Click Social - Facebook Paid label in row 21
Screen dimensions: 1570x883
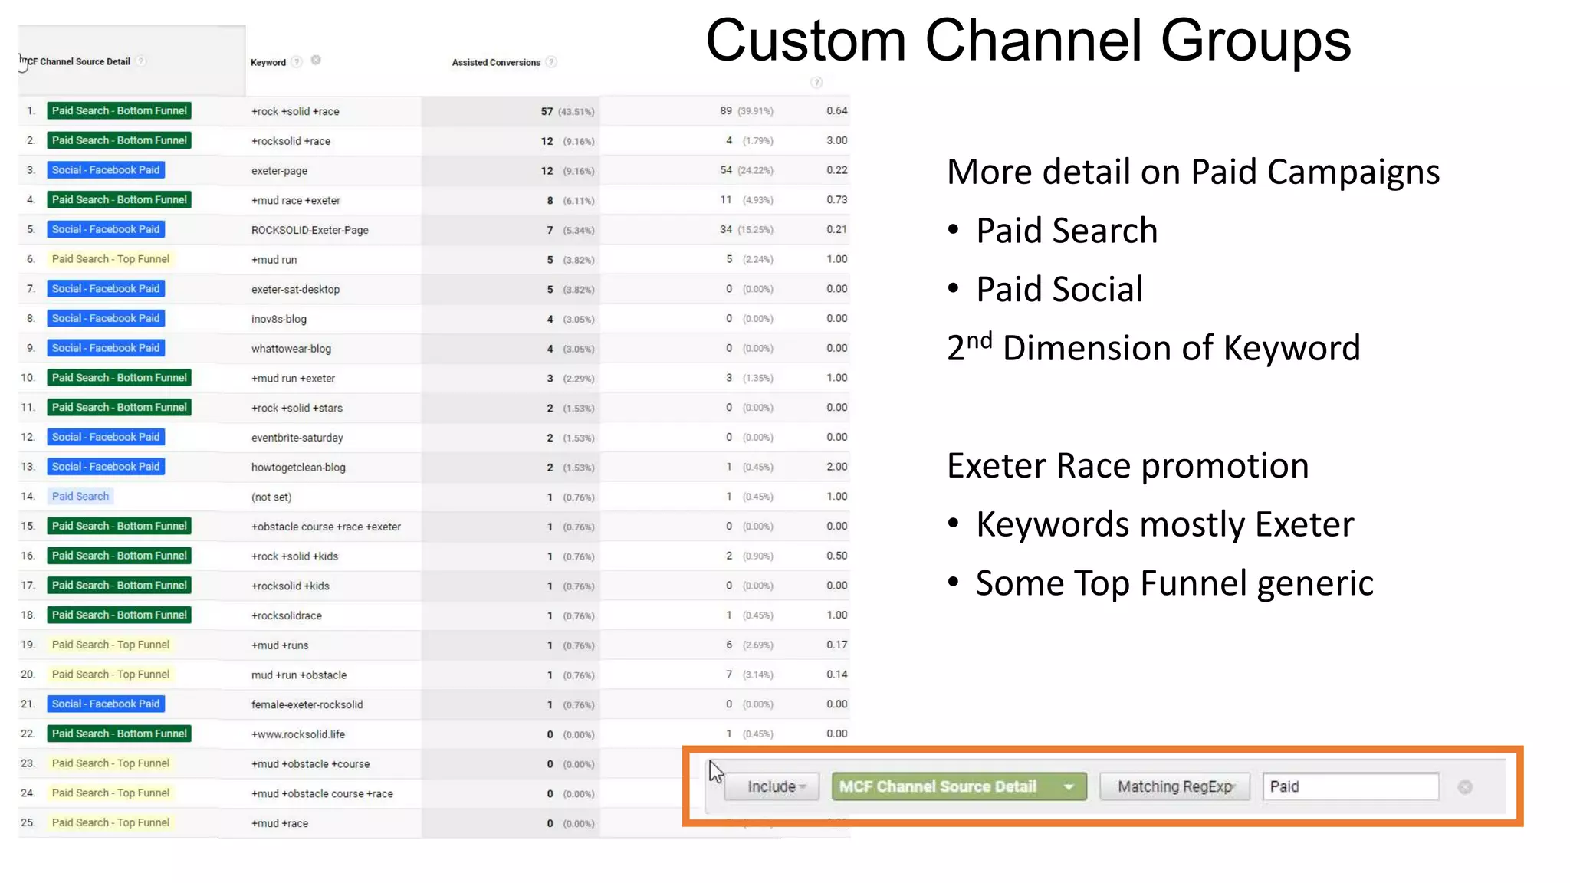coord(106,704)
